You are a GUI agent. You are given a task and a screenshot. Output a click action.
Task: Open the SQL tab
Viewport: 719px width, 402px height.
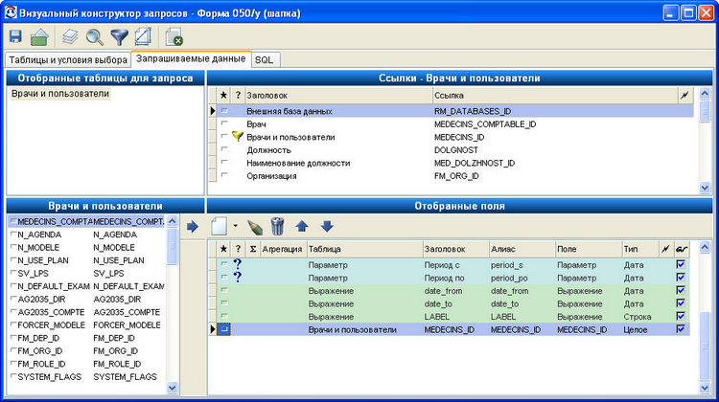point(265,60)
